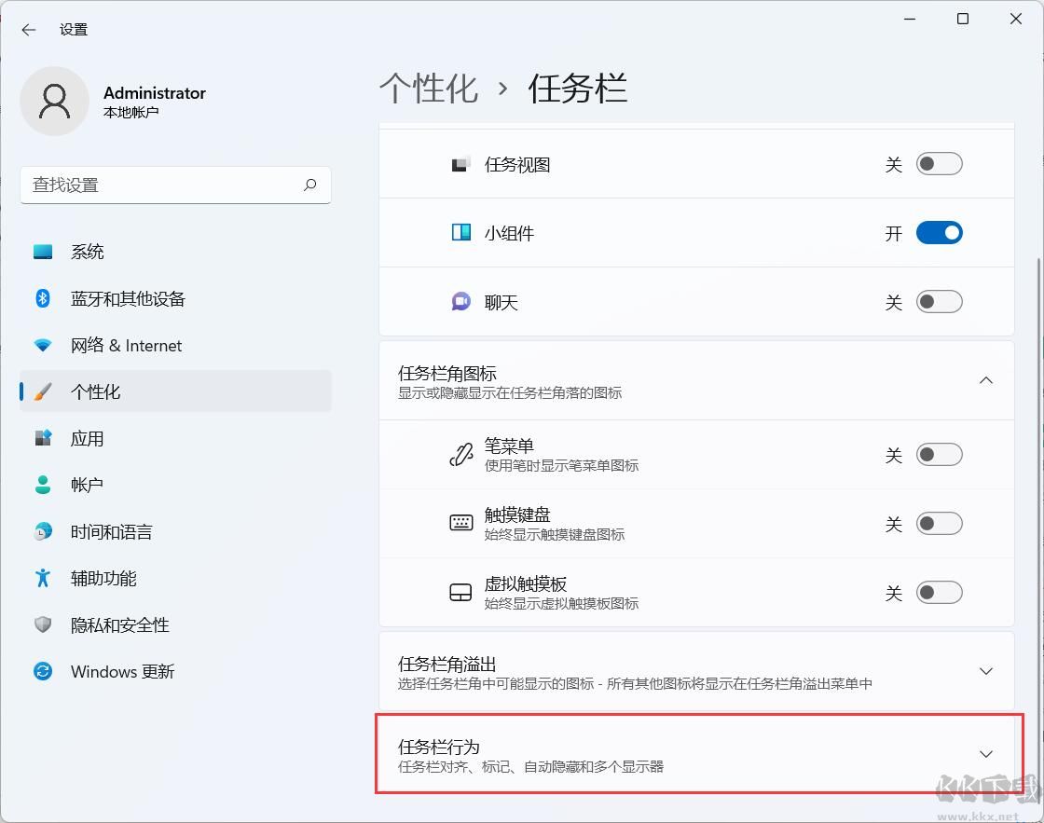Expand the 任务栏角溢出 section
Viewport: 1044px width, 823px height.
pyautogui.click(x=985, y=670)
